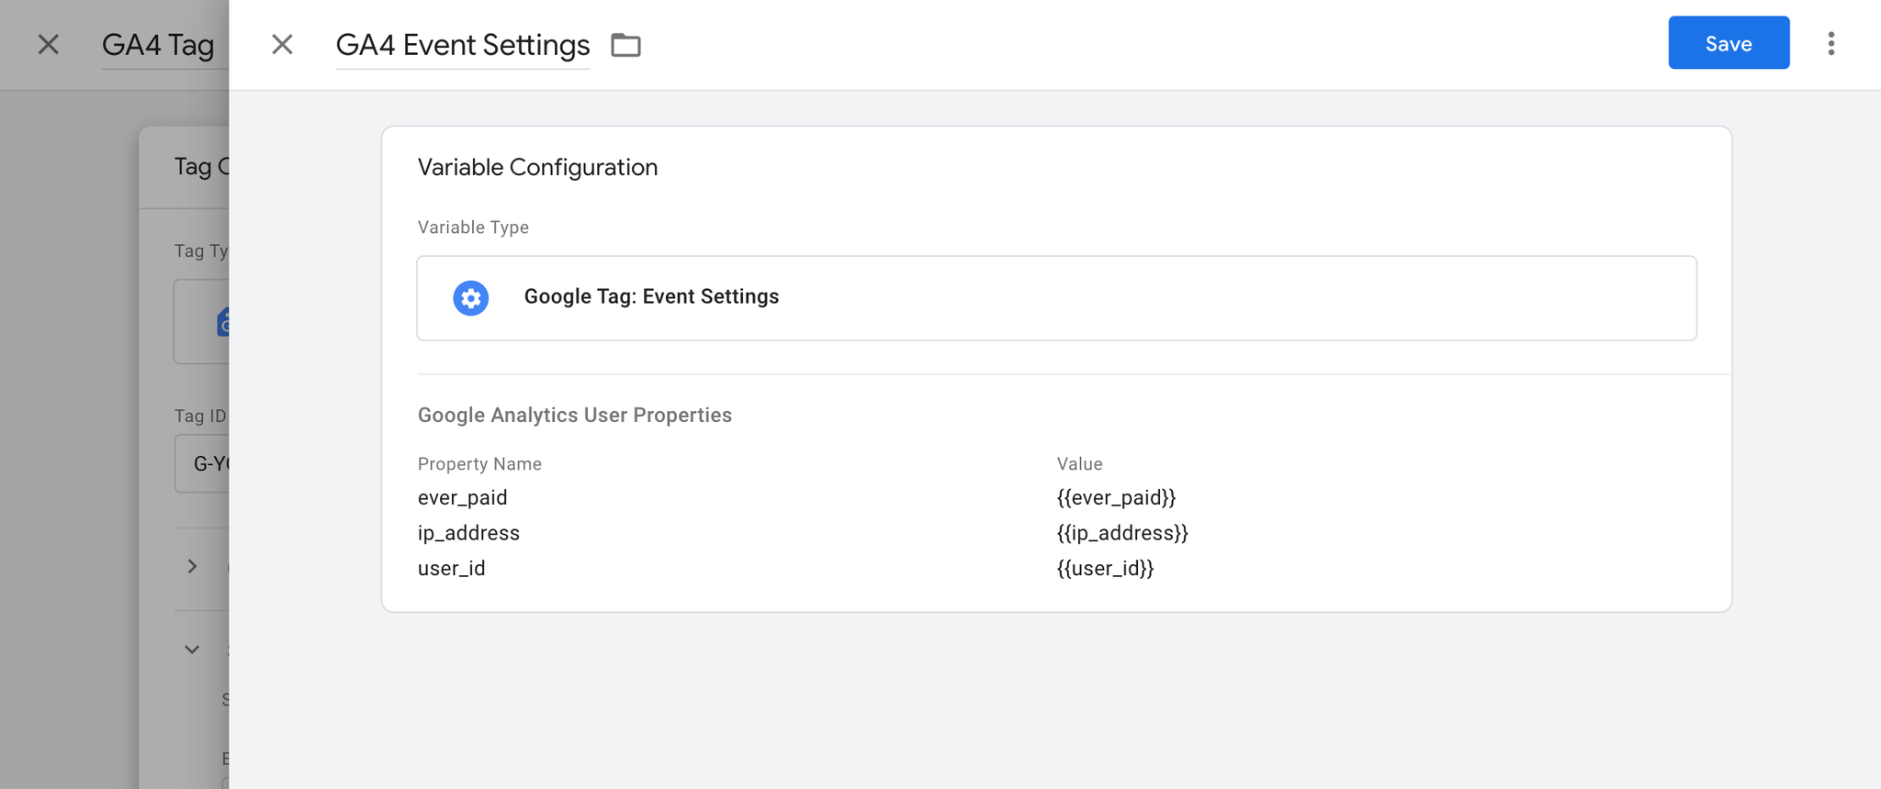1881x789 pixels.
Task: Click the GA4 Tag title in background panel
Action: [158, 45]
